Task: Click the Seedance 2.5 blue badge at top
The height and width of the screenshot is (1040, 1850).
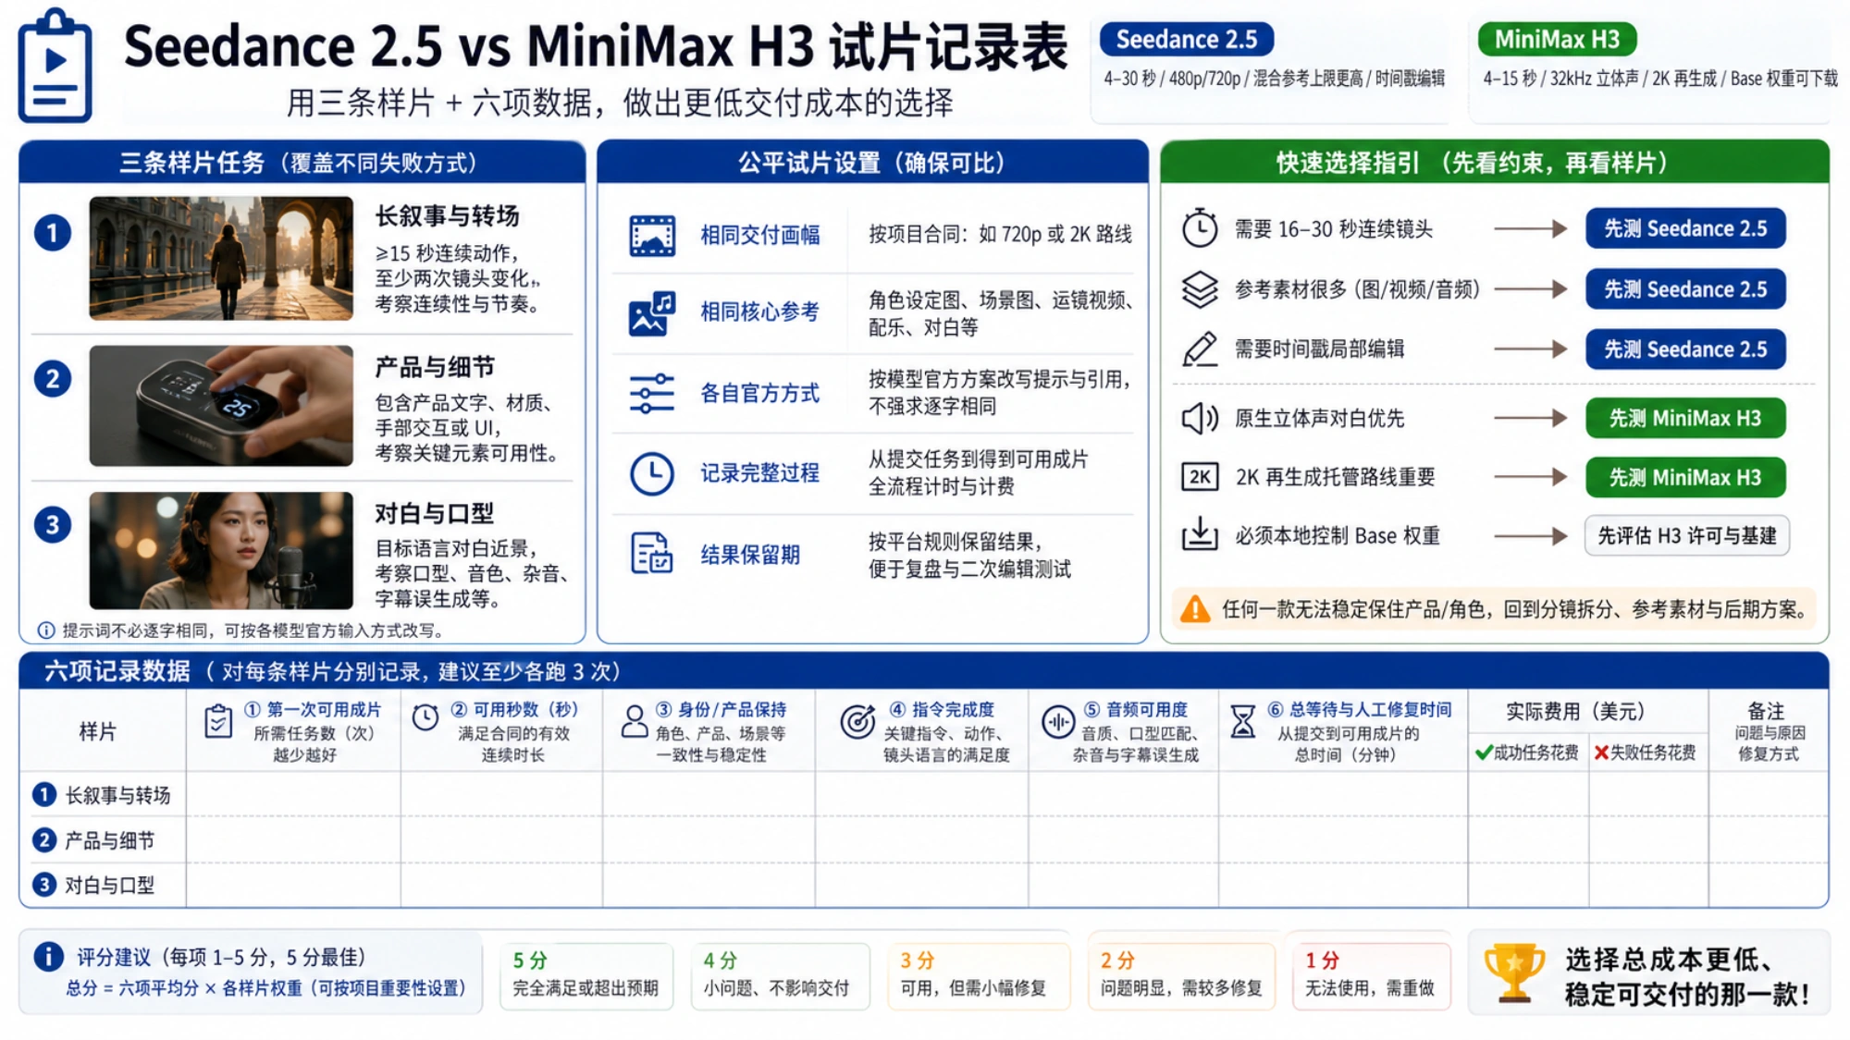Action: 1186,39
